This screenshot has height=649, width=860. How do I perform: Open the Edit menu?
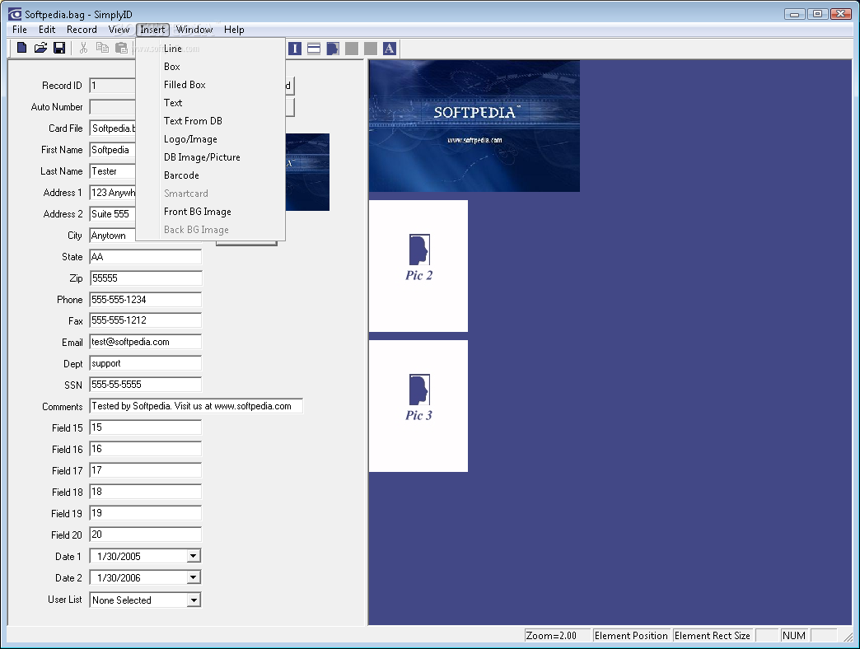point(47,30)
